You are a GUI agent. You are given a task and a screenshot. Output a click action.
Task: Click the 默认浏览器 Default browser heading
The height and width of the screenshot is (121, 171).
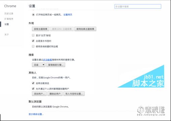pyautogui.click(x=35, y=102)
